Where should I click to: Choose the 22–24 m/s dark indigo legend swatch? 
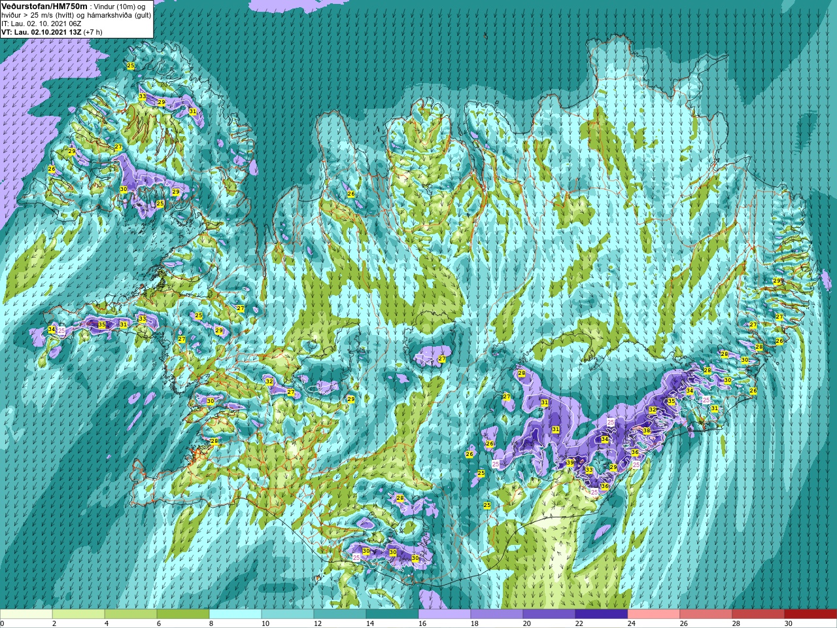[602, 614]
